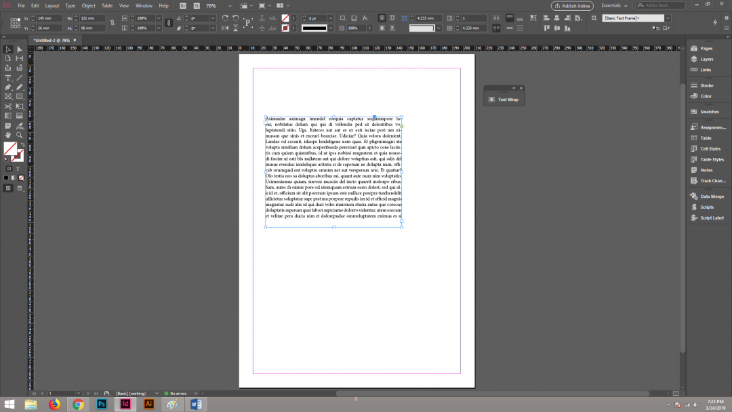The width and height of the screenshot is (732, 412).
Task: Click the Rotate 90° clockwise icon
Action: coord(226,18)
